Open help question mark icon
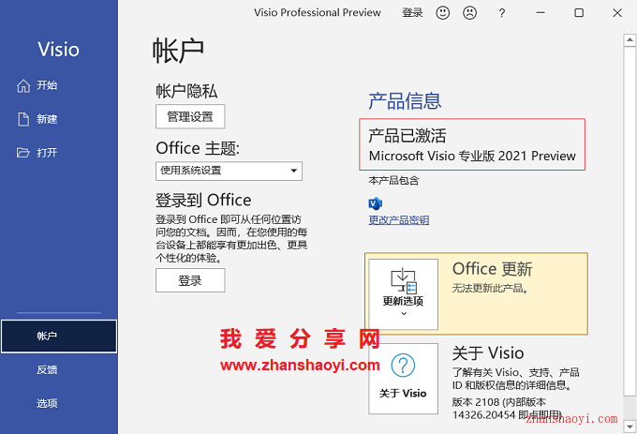The width and height of the screenshot is (637, 434). 502,13
